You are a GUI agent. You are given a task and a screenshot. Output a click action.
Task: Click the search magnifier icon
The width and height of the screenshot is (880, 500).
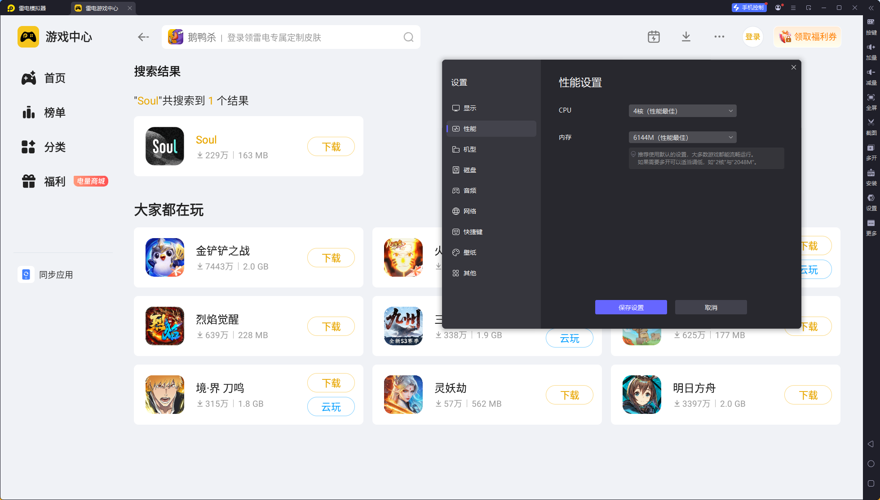pos(408,37)
